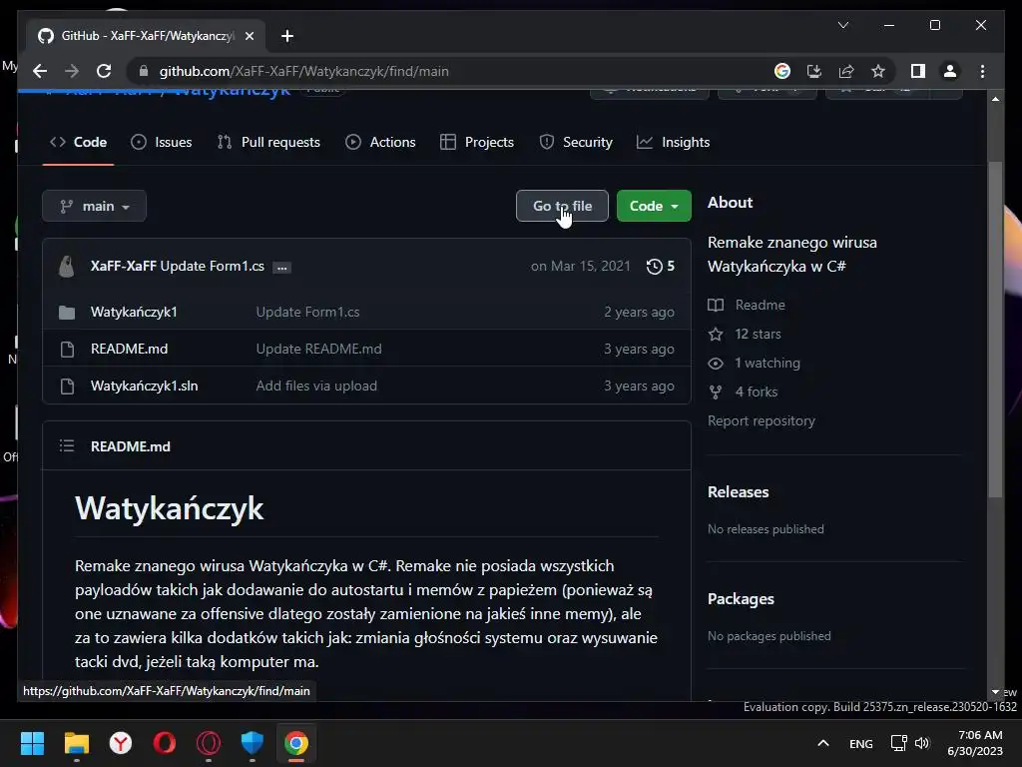Click folder icon beside Watykańczyk1

(67, 313)
